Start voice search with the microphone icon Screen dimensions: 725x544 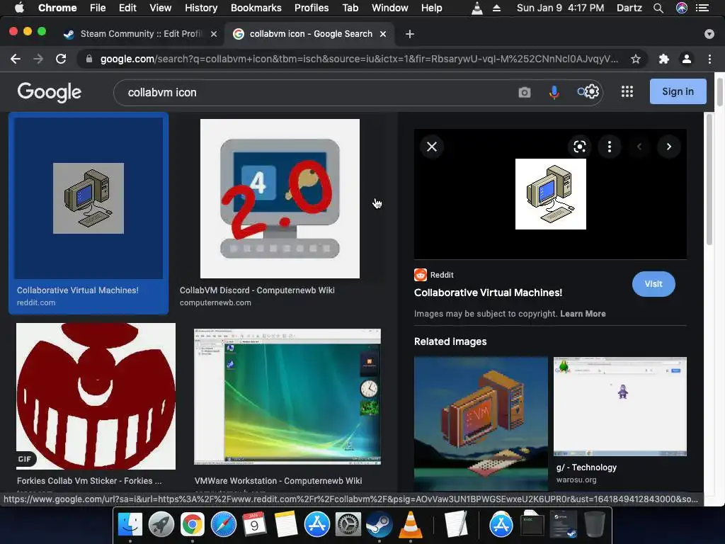point(554,93)
